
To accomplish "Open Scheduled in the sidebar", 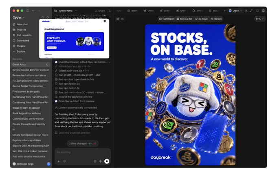I will click(21, 41).
